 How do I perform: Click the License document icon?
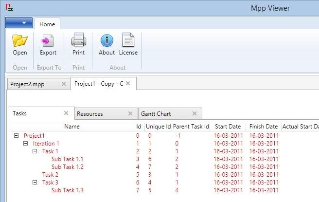[x=128, y=40]
